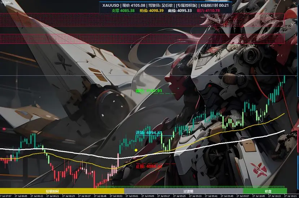Image resolution: width=299 pixels, height=198 pixels.
Task: Click the gray horizontal current price line
Action: click(x=149, y=76)
